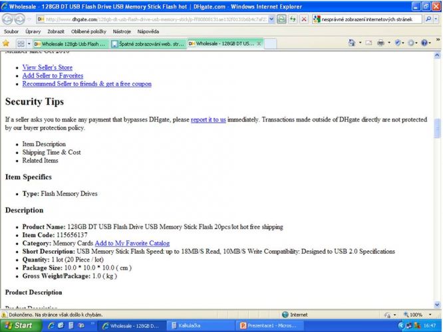This screenshot has height=332, width=443.
Task: Click the 'report it to us' link
Action: pos(208,120)
